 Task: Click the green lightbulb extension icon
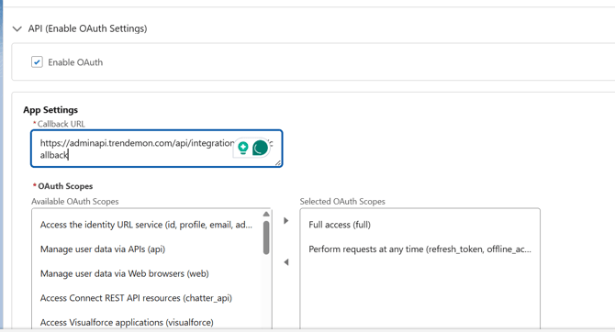[x=243, y=149]
